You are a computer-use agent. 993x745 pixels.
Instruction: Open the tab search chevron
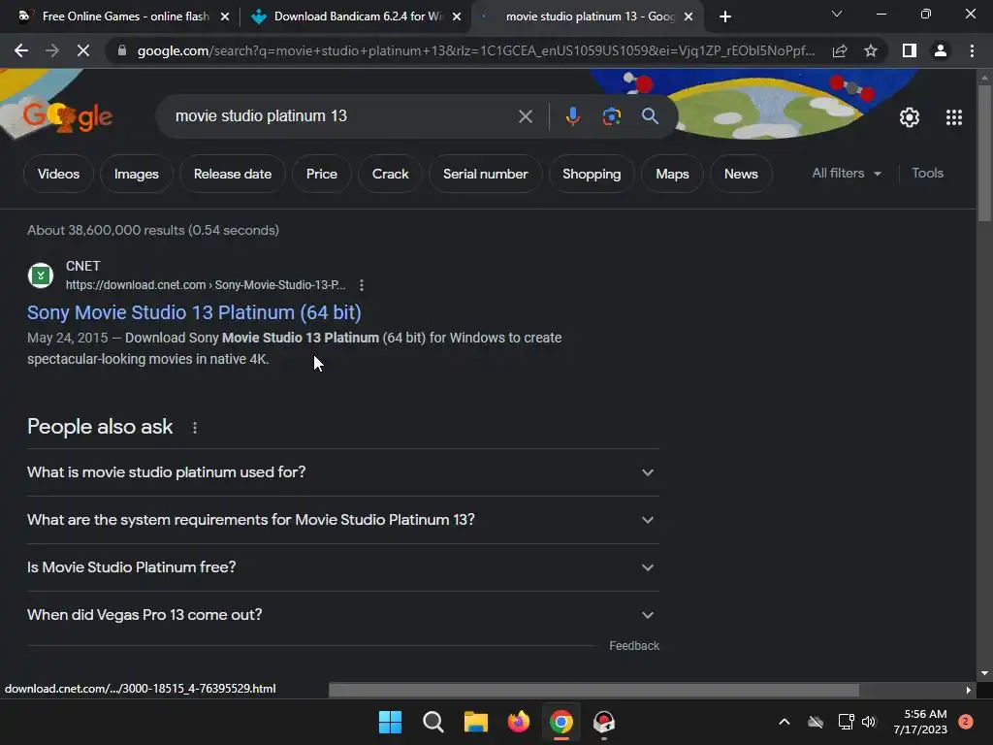click(837, 14)
